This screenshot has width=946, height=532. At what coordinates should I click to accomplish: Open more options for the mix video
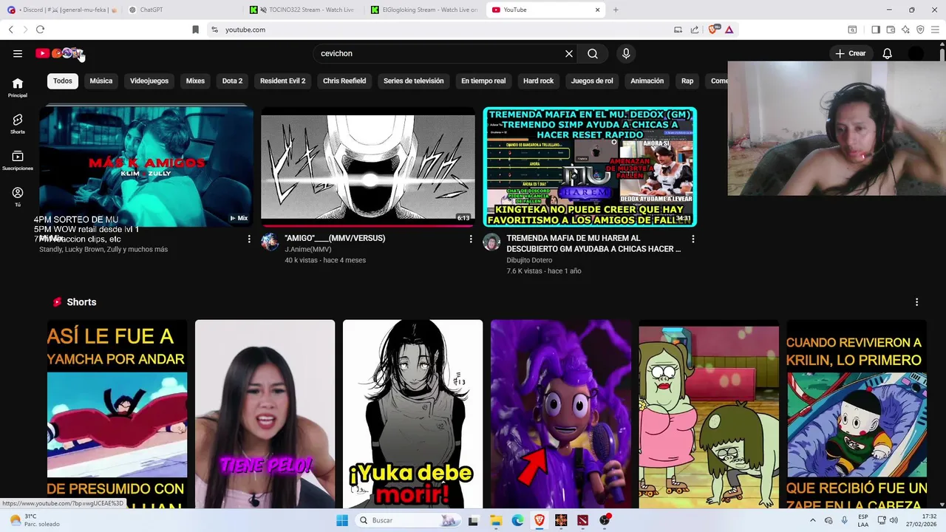249,239
